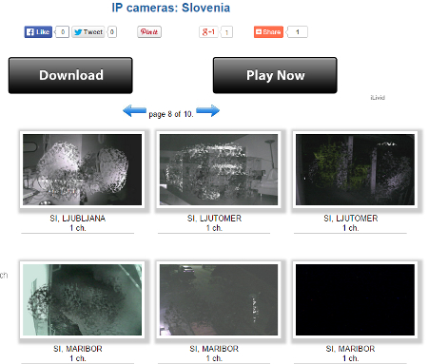Viewport: 428px width, 364px height.
Task: Open the first Ljutomer camera thumbnail
Action: (219, 169)
